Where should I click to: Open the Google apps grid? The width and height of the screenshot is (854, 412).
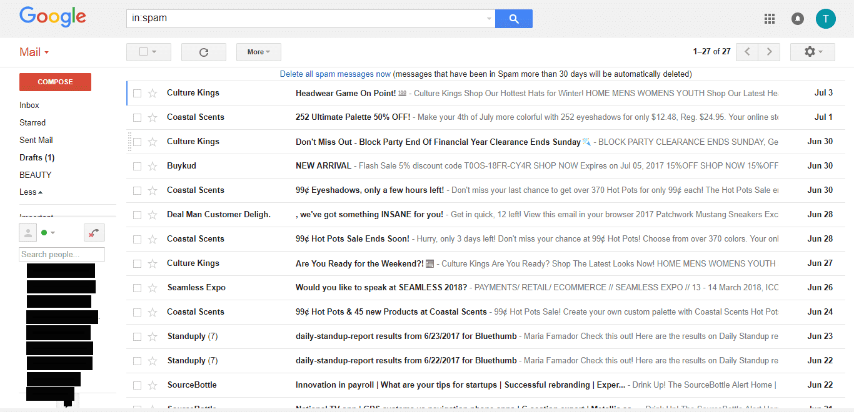(770, 19)
